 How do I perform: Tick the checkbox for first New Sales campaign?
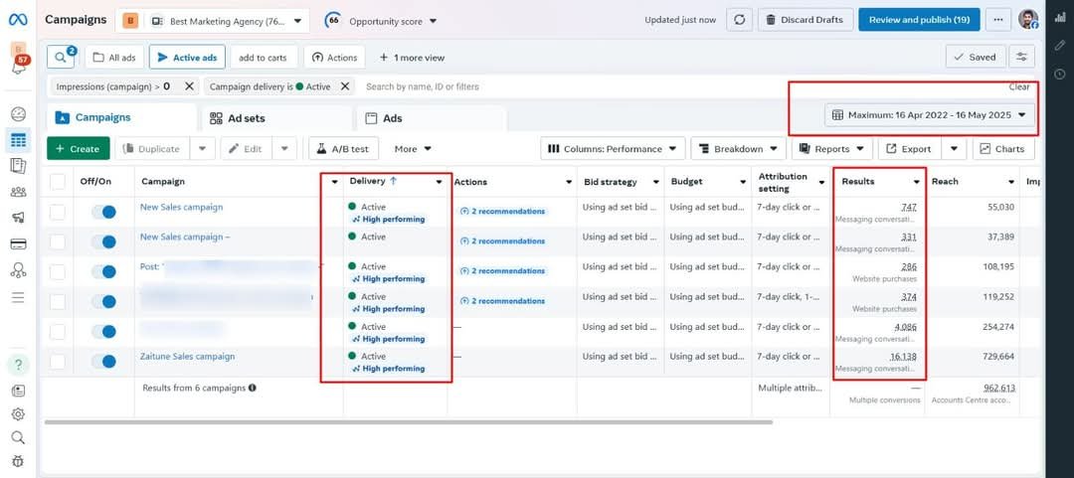[x=58, y=212]
